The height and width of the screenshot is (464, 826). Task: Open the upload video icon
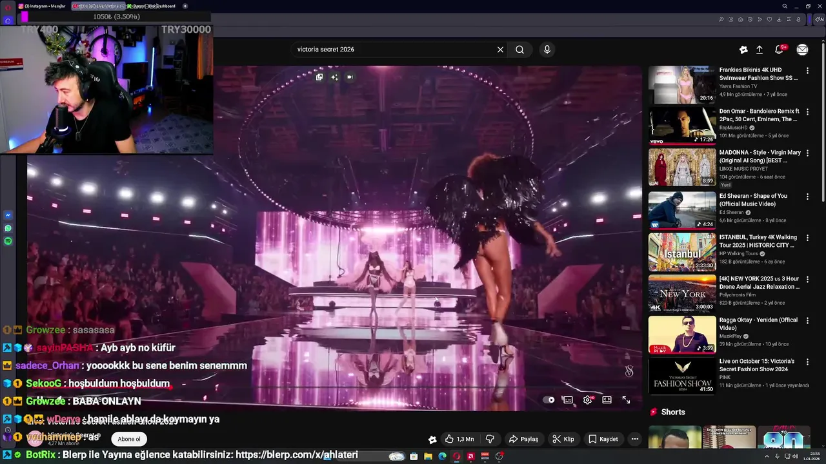[760, 50]
